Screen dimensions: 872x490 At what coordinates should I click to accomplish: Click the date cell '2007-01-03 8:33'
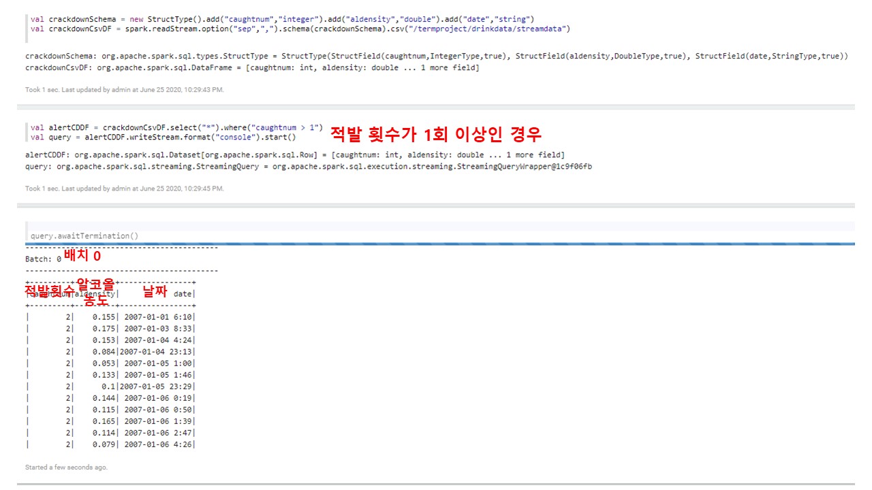(158, 329)
